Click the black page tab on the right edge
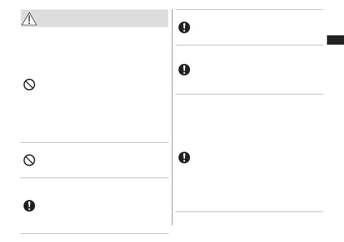 [335, 41]
